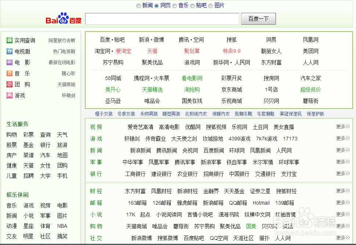Open the 地图 link under 生活服务
The height and width of the screenshot is (245, 356).
[x=62, y=155]
